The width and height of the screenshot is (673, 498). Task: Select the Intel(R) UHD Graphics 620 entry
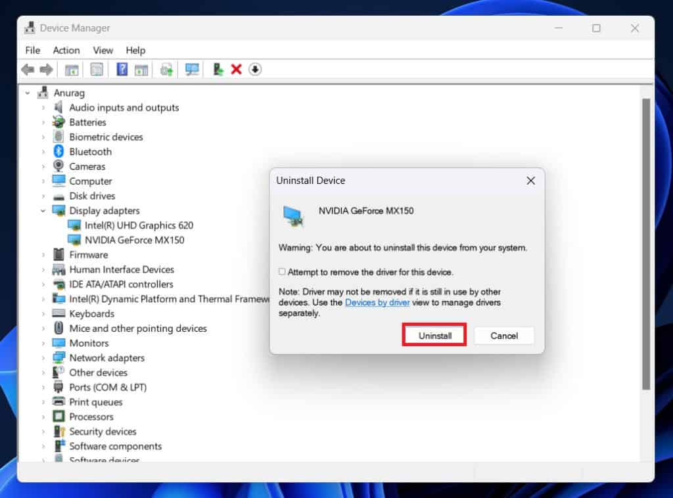tap(139, 225)
